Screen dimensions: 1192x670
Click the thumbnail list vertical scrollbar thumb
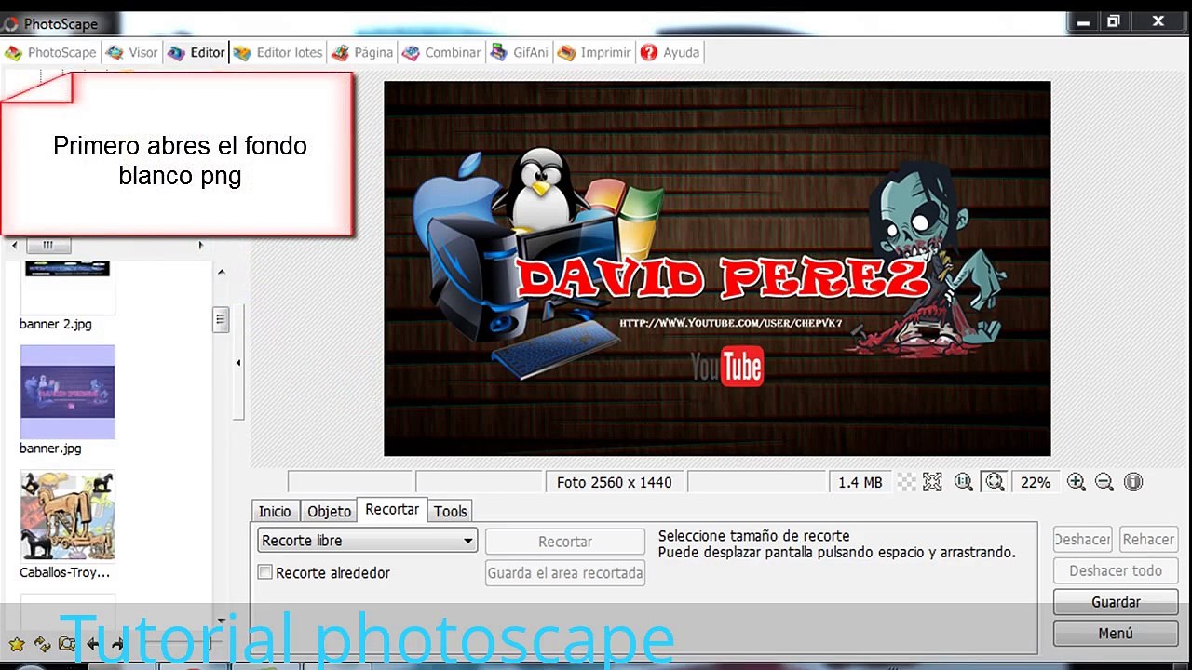[x=221, y=320]
